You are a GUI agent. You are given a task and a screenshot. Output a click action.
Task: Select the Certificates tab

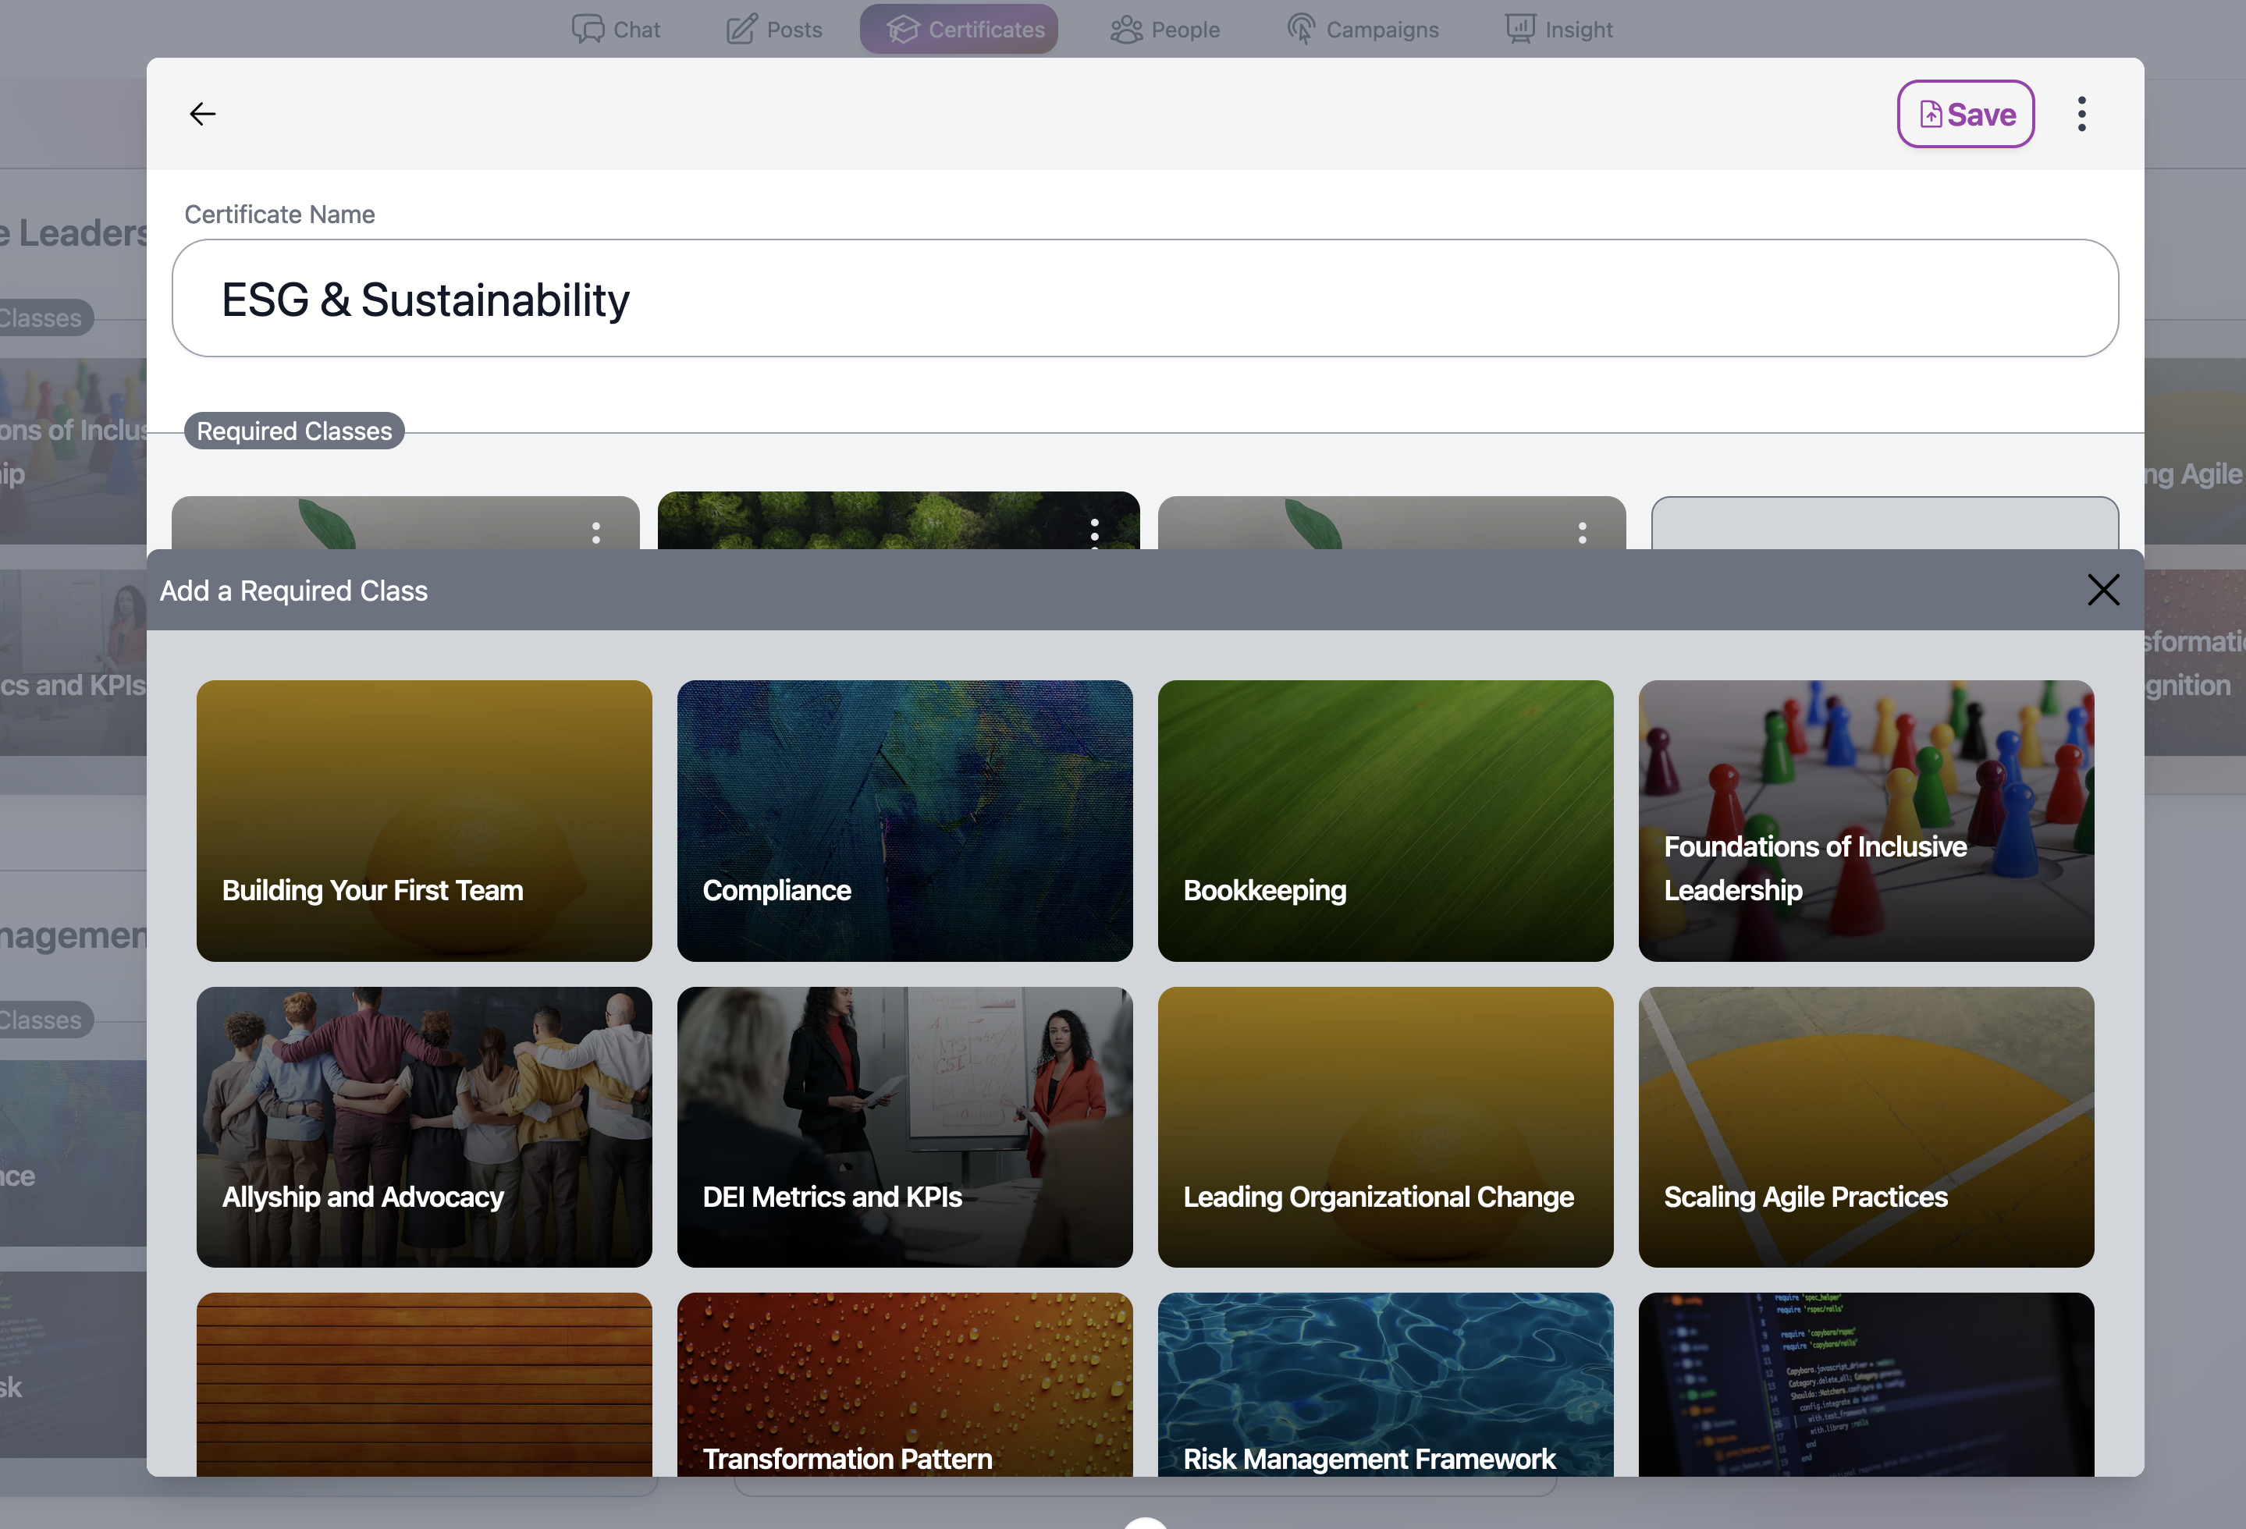tap(959, 27)
